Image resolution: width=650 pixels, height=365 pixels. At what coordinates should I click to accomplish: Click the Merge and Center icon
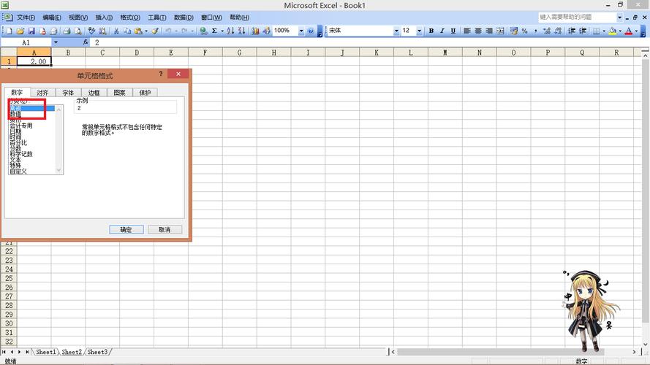[x=500, y=31]
